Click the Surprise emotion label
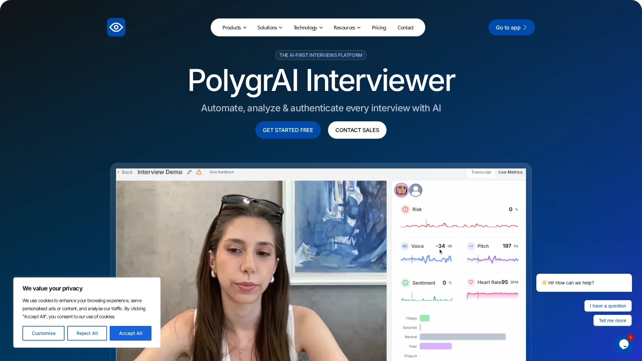 tap(410, 328)
